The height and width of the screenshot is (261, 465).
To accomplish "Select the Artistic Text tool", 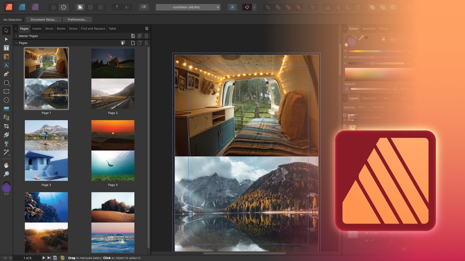I will click(6, 65).
